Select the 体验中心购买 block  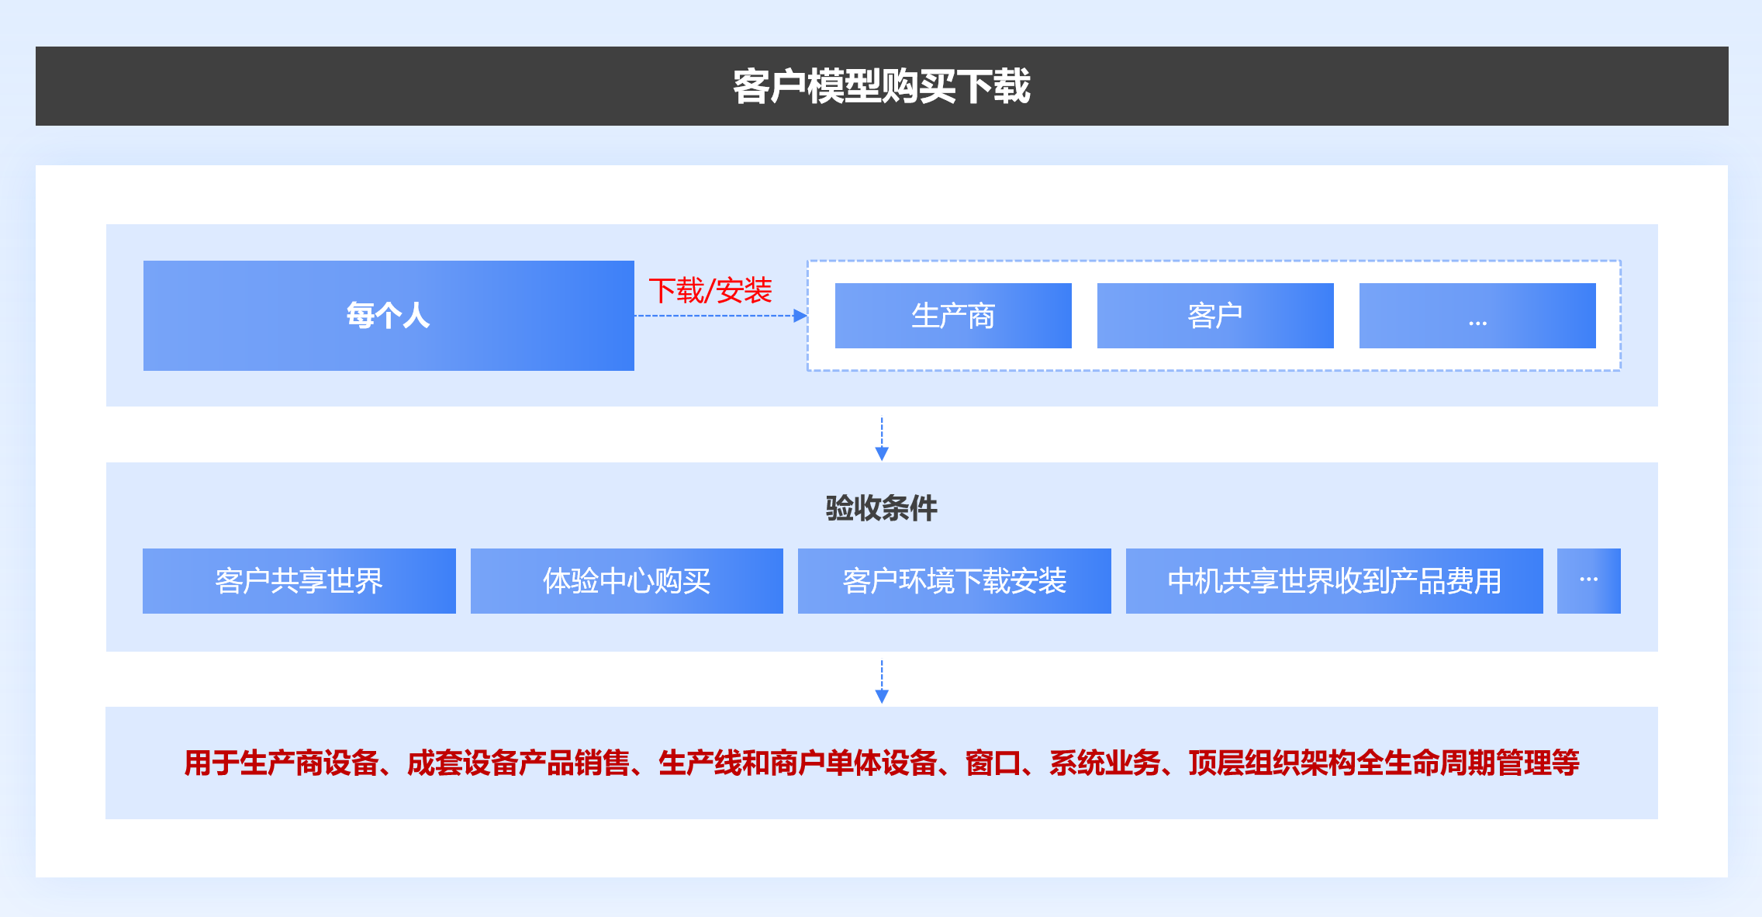tap(626, 581)
